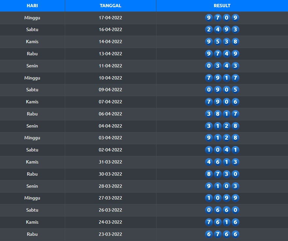
Task: Select the date 14-04-2022
Action: pyautogui.click(x=110, y=42)
